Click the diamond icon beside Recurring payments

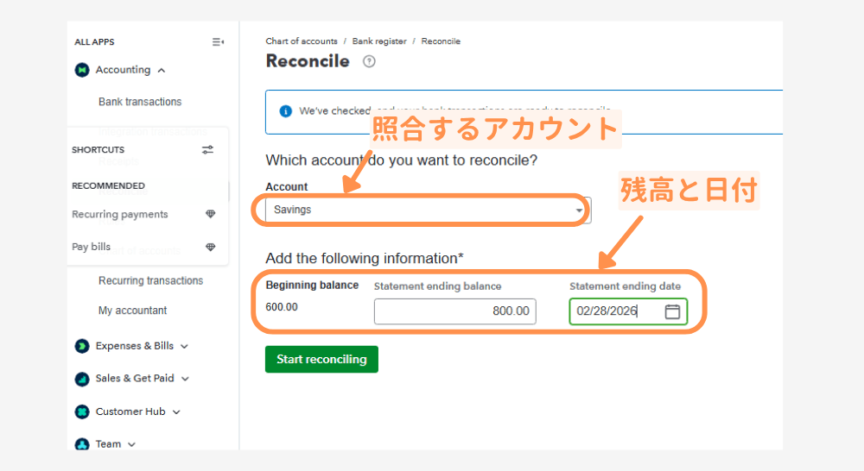[x=210, y=215]
